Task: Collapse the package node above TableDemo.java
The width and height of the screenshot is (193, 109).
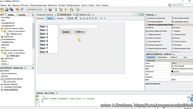Action: pyautogui.click(x=2, y=31)
